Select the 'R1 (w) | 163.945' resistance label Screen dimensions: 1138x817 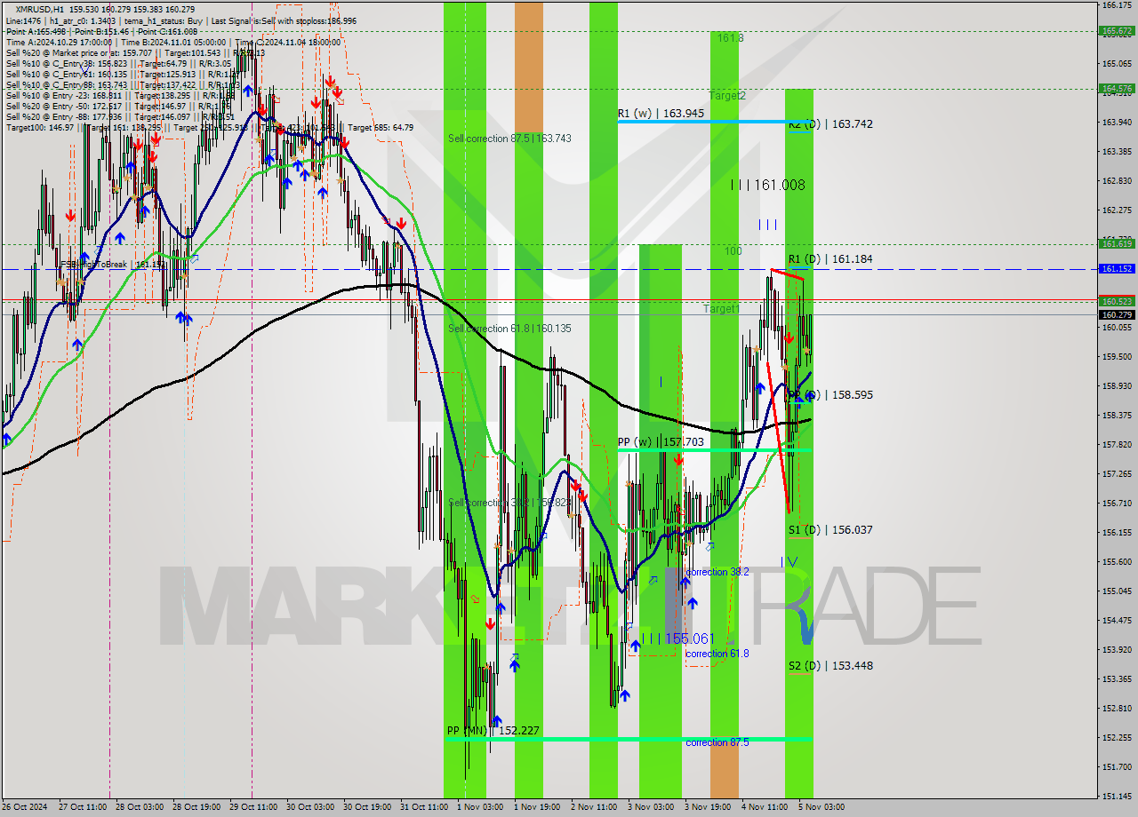click(661, 114)
